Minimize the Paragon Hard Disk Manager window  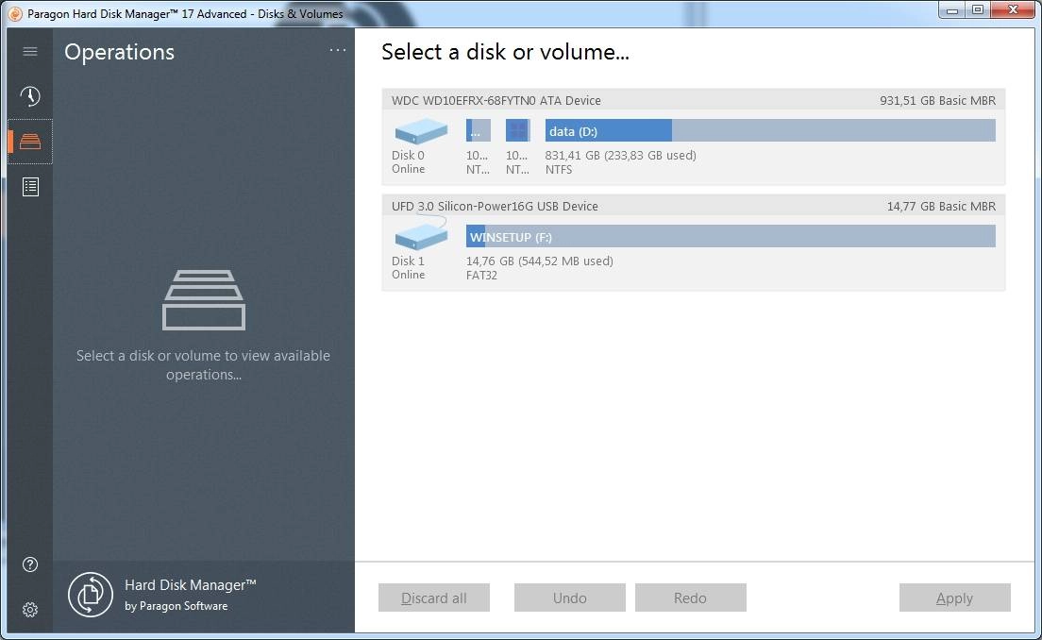click(x=952, y=10)
